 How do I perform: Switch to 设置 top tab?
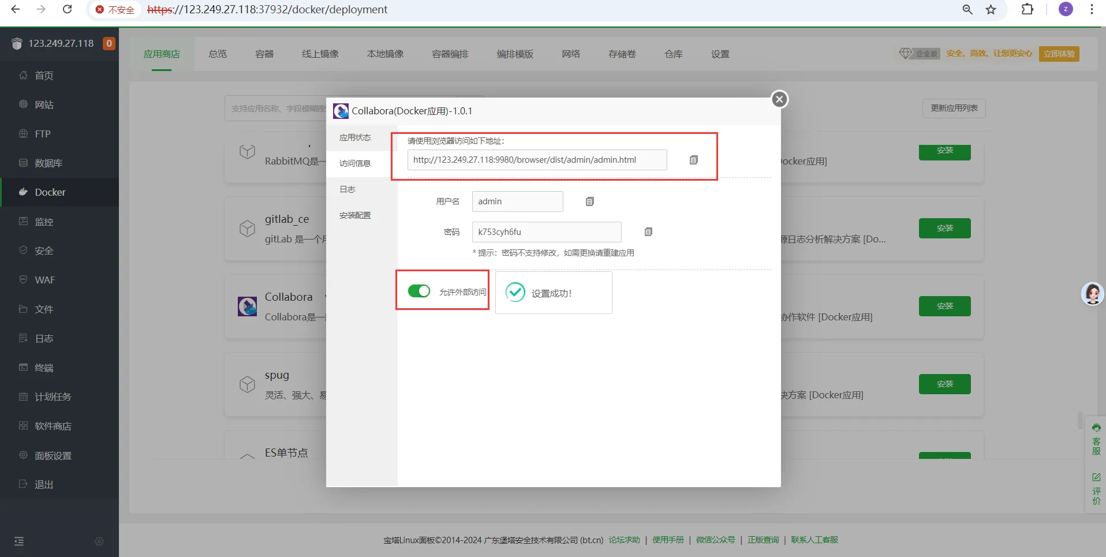tap(720, 54)
